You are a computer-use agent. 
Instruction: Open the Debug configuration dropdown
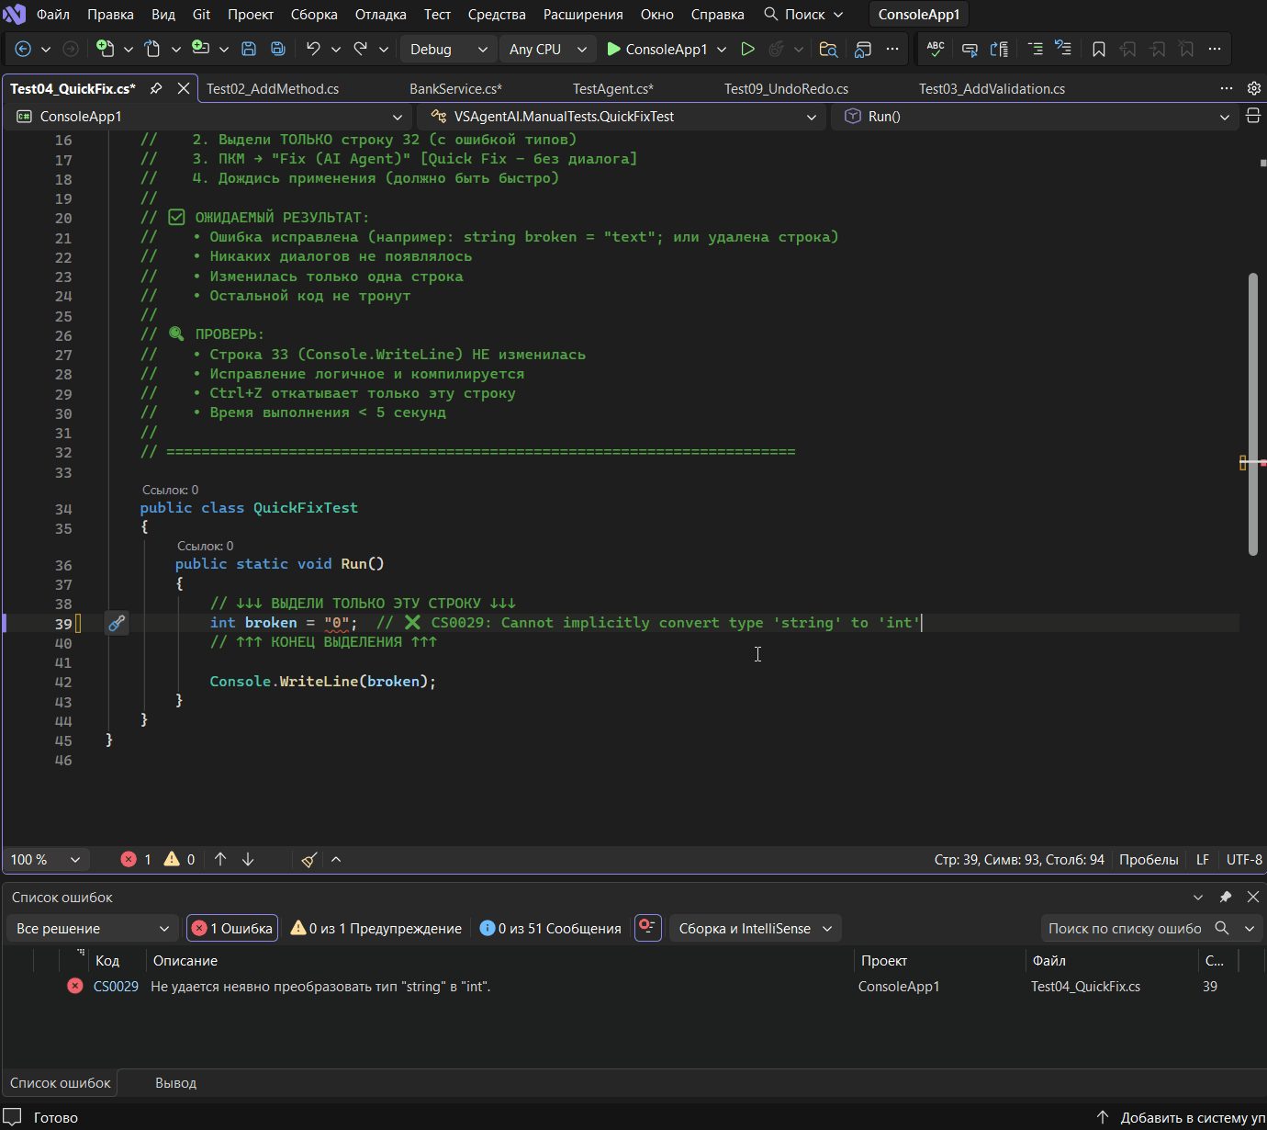tap(448, 50)
